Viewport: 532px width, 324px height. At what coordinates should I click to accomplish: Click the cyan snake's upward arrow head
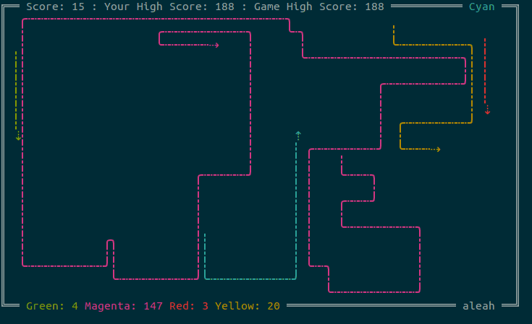click(298, 134)
